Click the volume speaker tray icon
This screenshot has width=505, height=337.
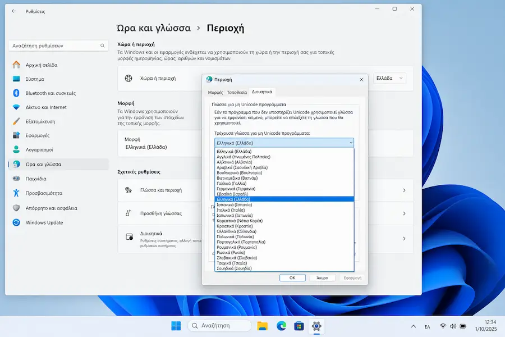[453, 326]
